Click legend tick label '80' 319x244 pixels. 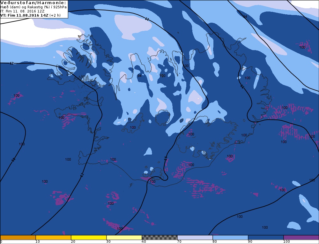[215, 242]
